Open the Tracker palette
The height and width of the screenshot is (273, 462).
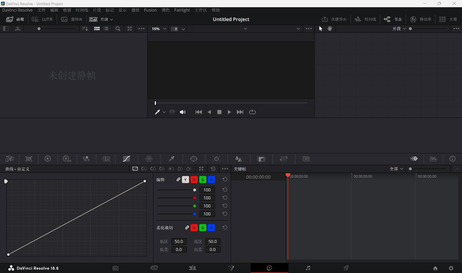(x=216, y=159)
